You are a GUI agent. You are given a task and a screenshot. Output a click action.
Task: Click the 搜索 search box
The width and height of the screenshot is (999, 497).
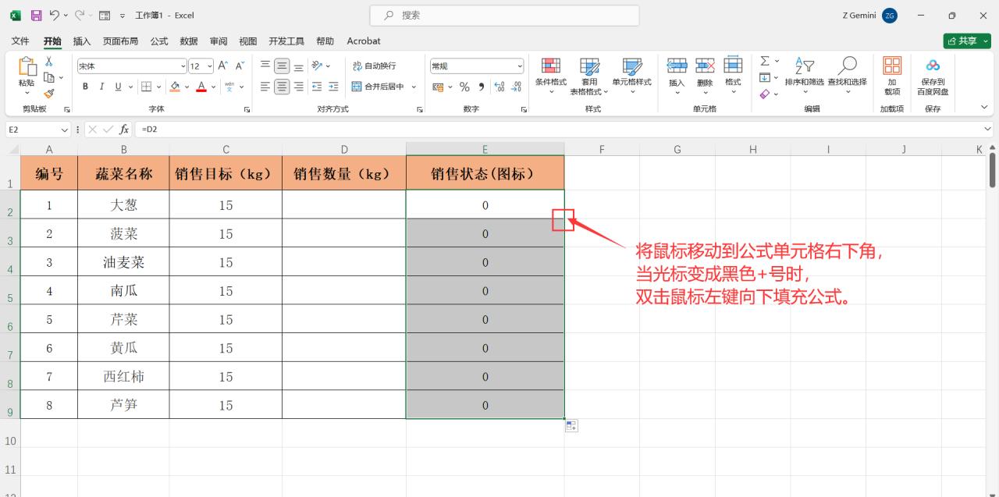504,15
